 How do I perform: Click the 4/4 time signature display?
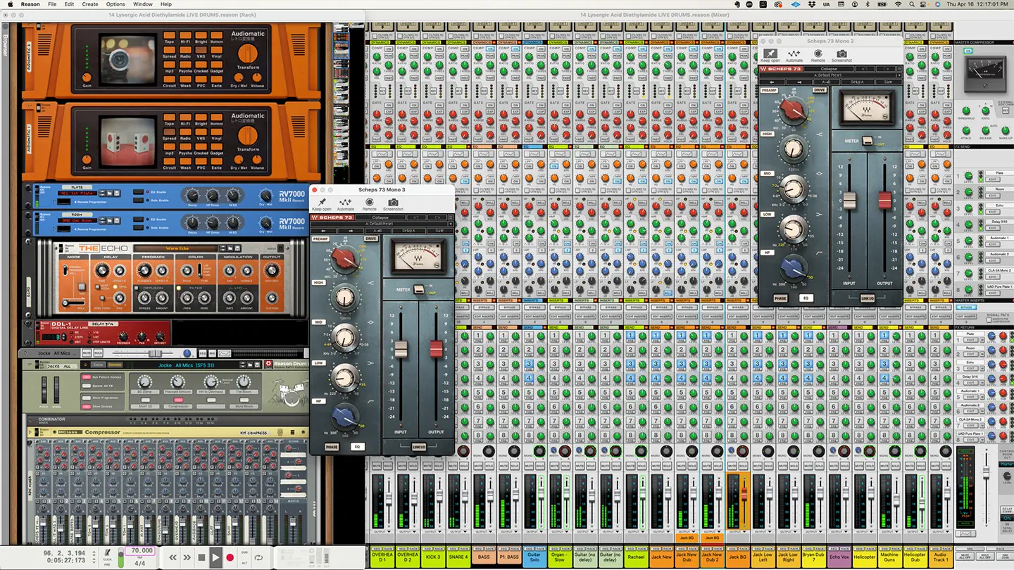click(140, 563)
